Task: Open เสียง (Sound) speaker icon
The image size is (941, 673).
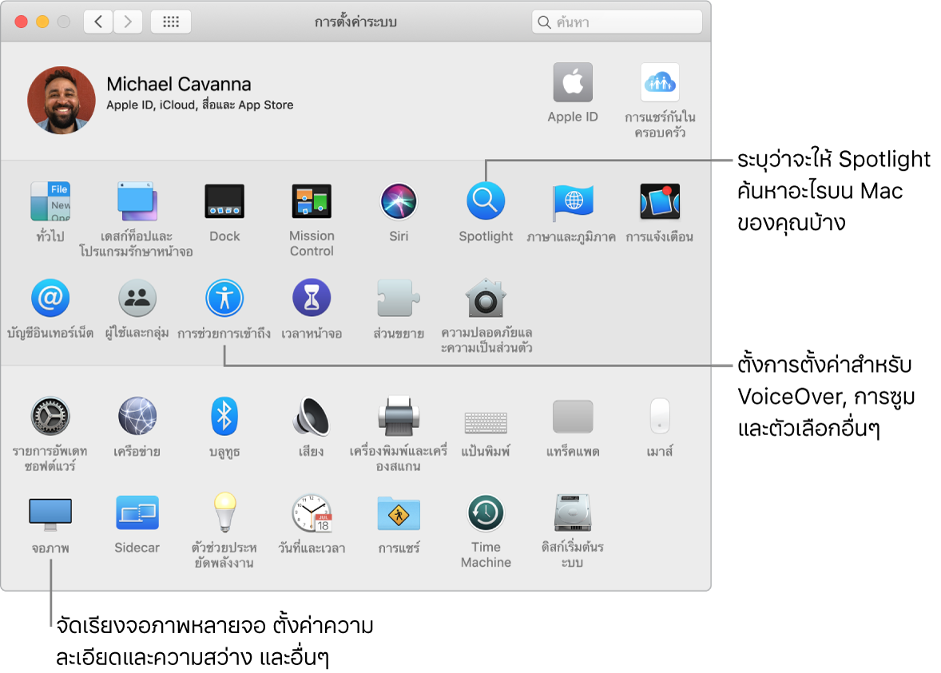Action: [x=312, y=416]
